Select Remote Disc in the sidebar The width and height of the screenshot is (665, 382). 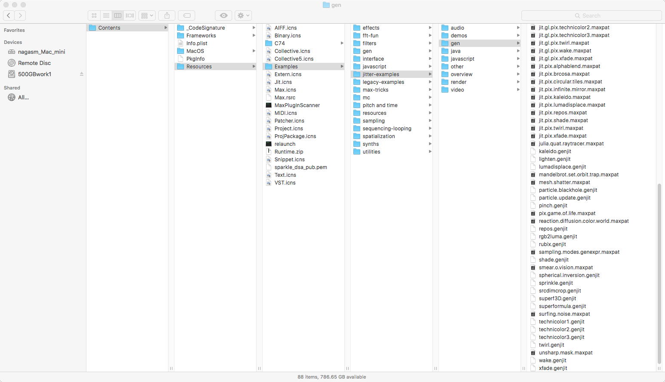coord(34,63)
